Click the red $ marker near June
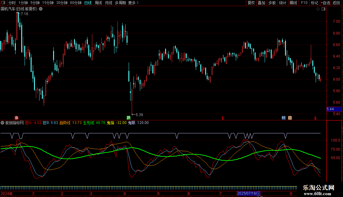Viewport: 343px width, 197px height. (x=223, y=118)
